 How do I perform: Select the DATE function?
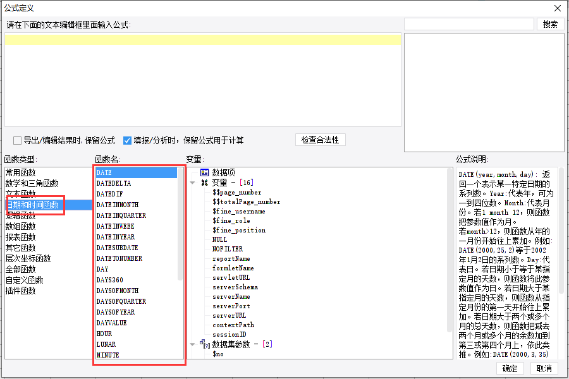(136, 172)
